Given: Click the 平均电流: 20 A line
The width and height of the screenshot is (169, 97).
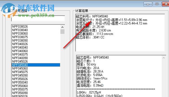Looking at the screenshot, I should pos(88,68).
